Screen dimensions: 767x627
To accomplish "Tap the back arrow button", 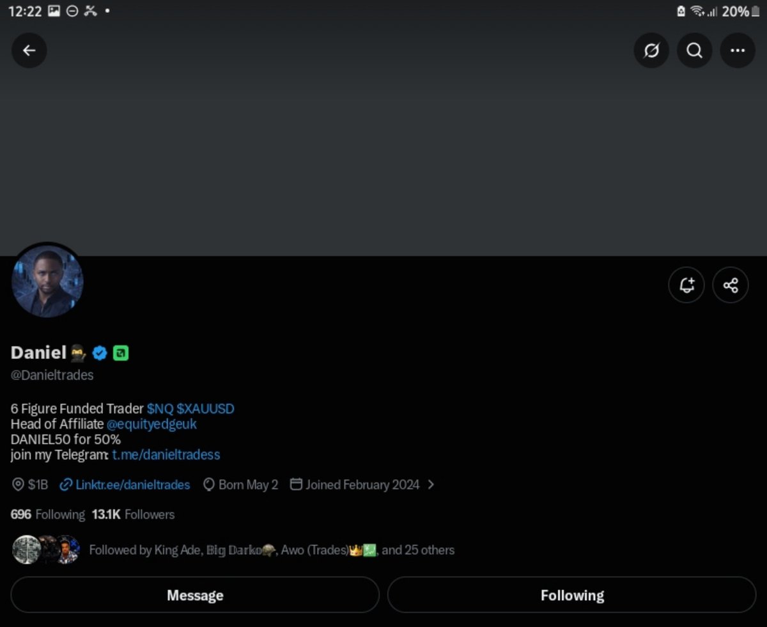I will coord(29,51).
